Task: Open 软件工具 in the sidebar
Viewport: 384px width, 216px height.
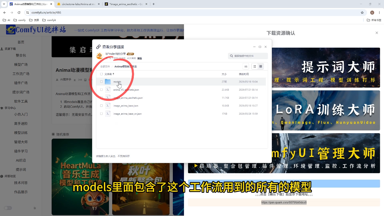Action: tap(21, 101)
